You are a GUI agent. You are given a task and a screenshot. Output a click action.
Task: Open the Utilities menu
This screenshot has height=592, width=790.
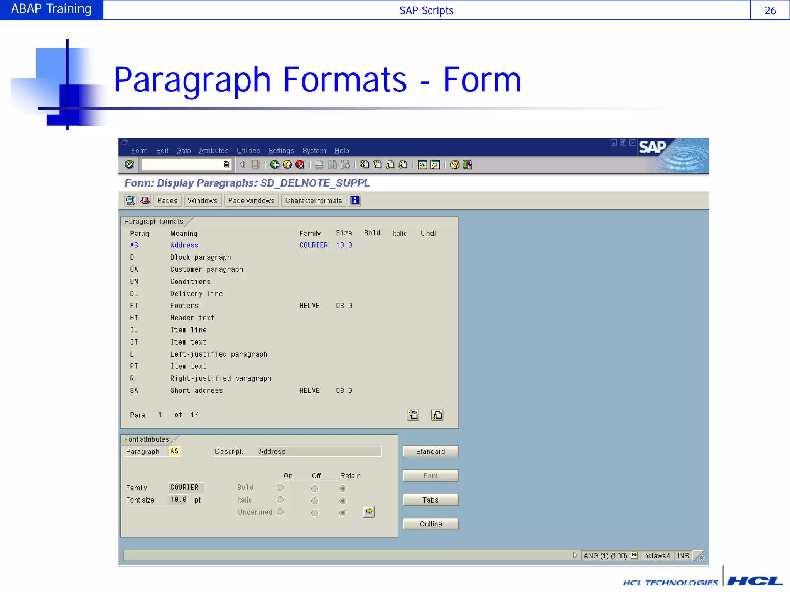pyautogui.click(x=248, y=151)
